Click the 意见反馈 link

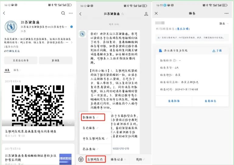click(183, 29)
